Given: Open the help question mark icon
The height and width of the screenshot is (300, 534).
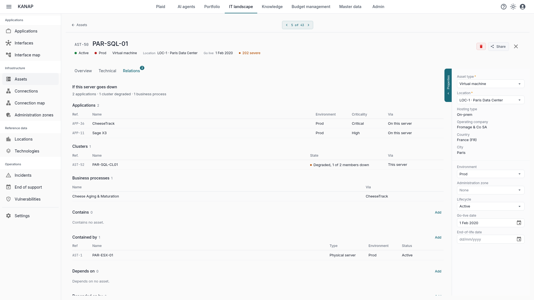Looking at the screenshot, I should click(504, 7).
